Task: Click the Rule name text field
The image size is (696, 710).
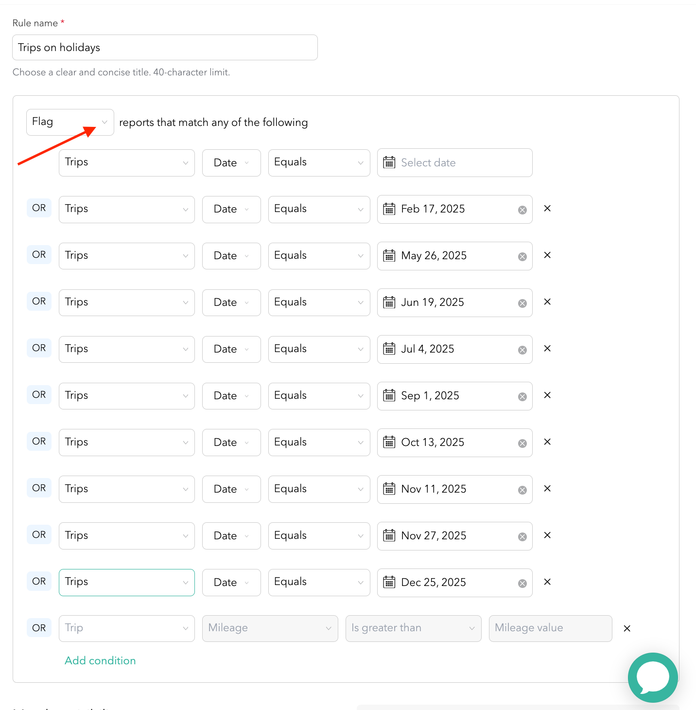Action: pos(165,48)
